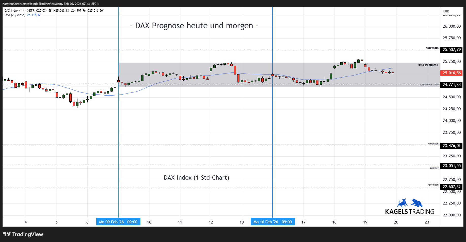Click the EUR currency label on price axis
466x242 pixels.
click(x=446, y=11)
